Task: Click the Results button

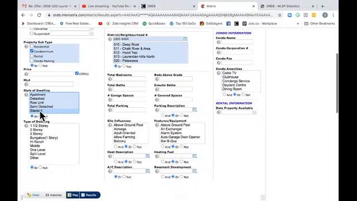Action: point(90,195)
